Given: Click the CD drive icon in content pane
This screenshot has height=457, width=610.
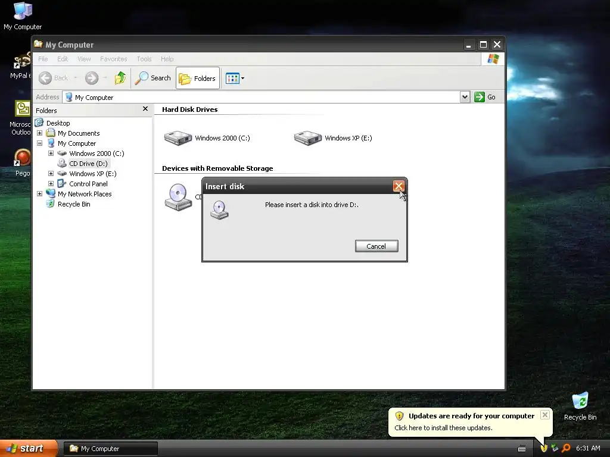Looking at the screenshot, I should pyautogui.click(x=178, y=198).
